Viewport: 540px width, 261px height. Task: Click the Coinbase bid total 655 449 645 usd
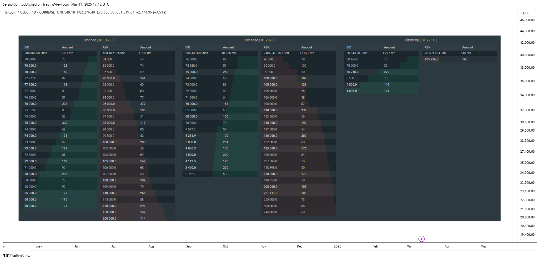coord(197,53)
